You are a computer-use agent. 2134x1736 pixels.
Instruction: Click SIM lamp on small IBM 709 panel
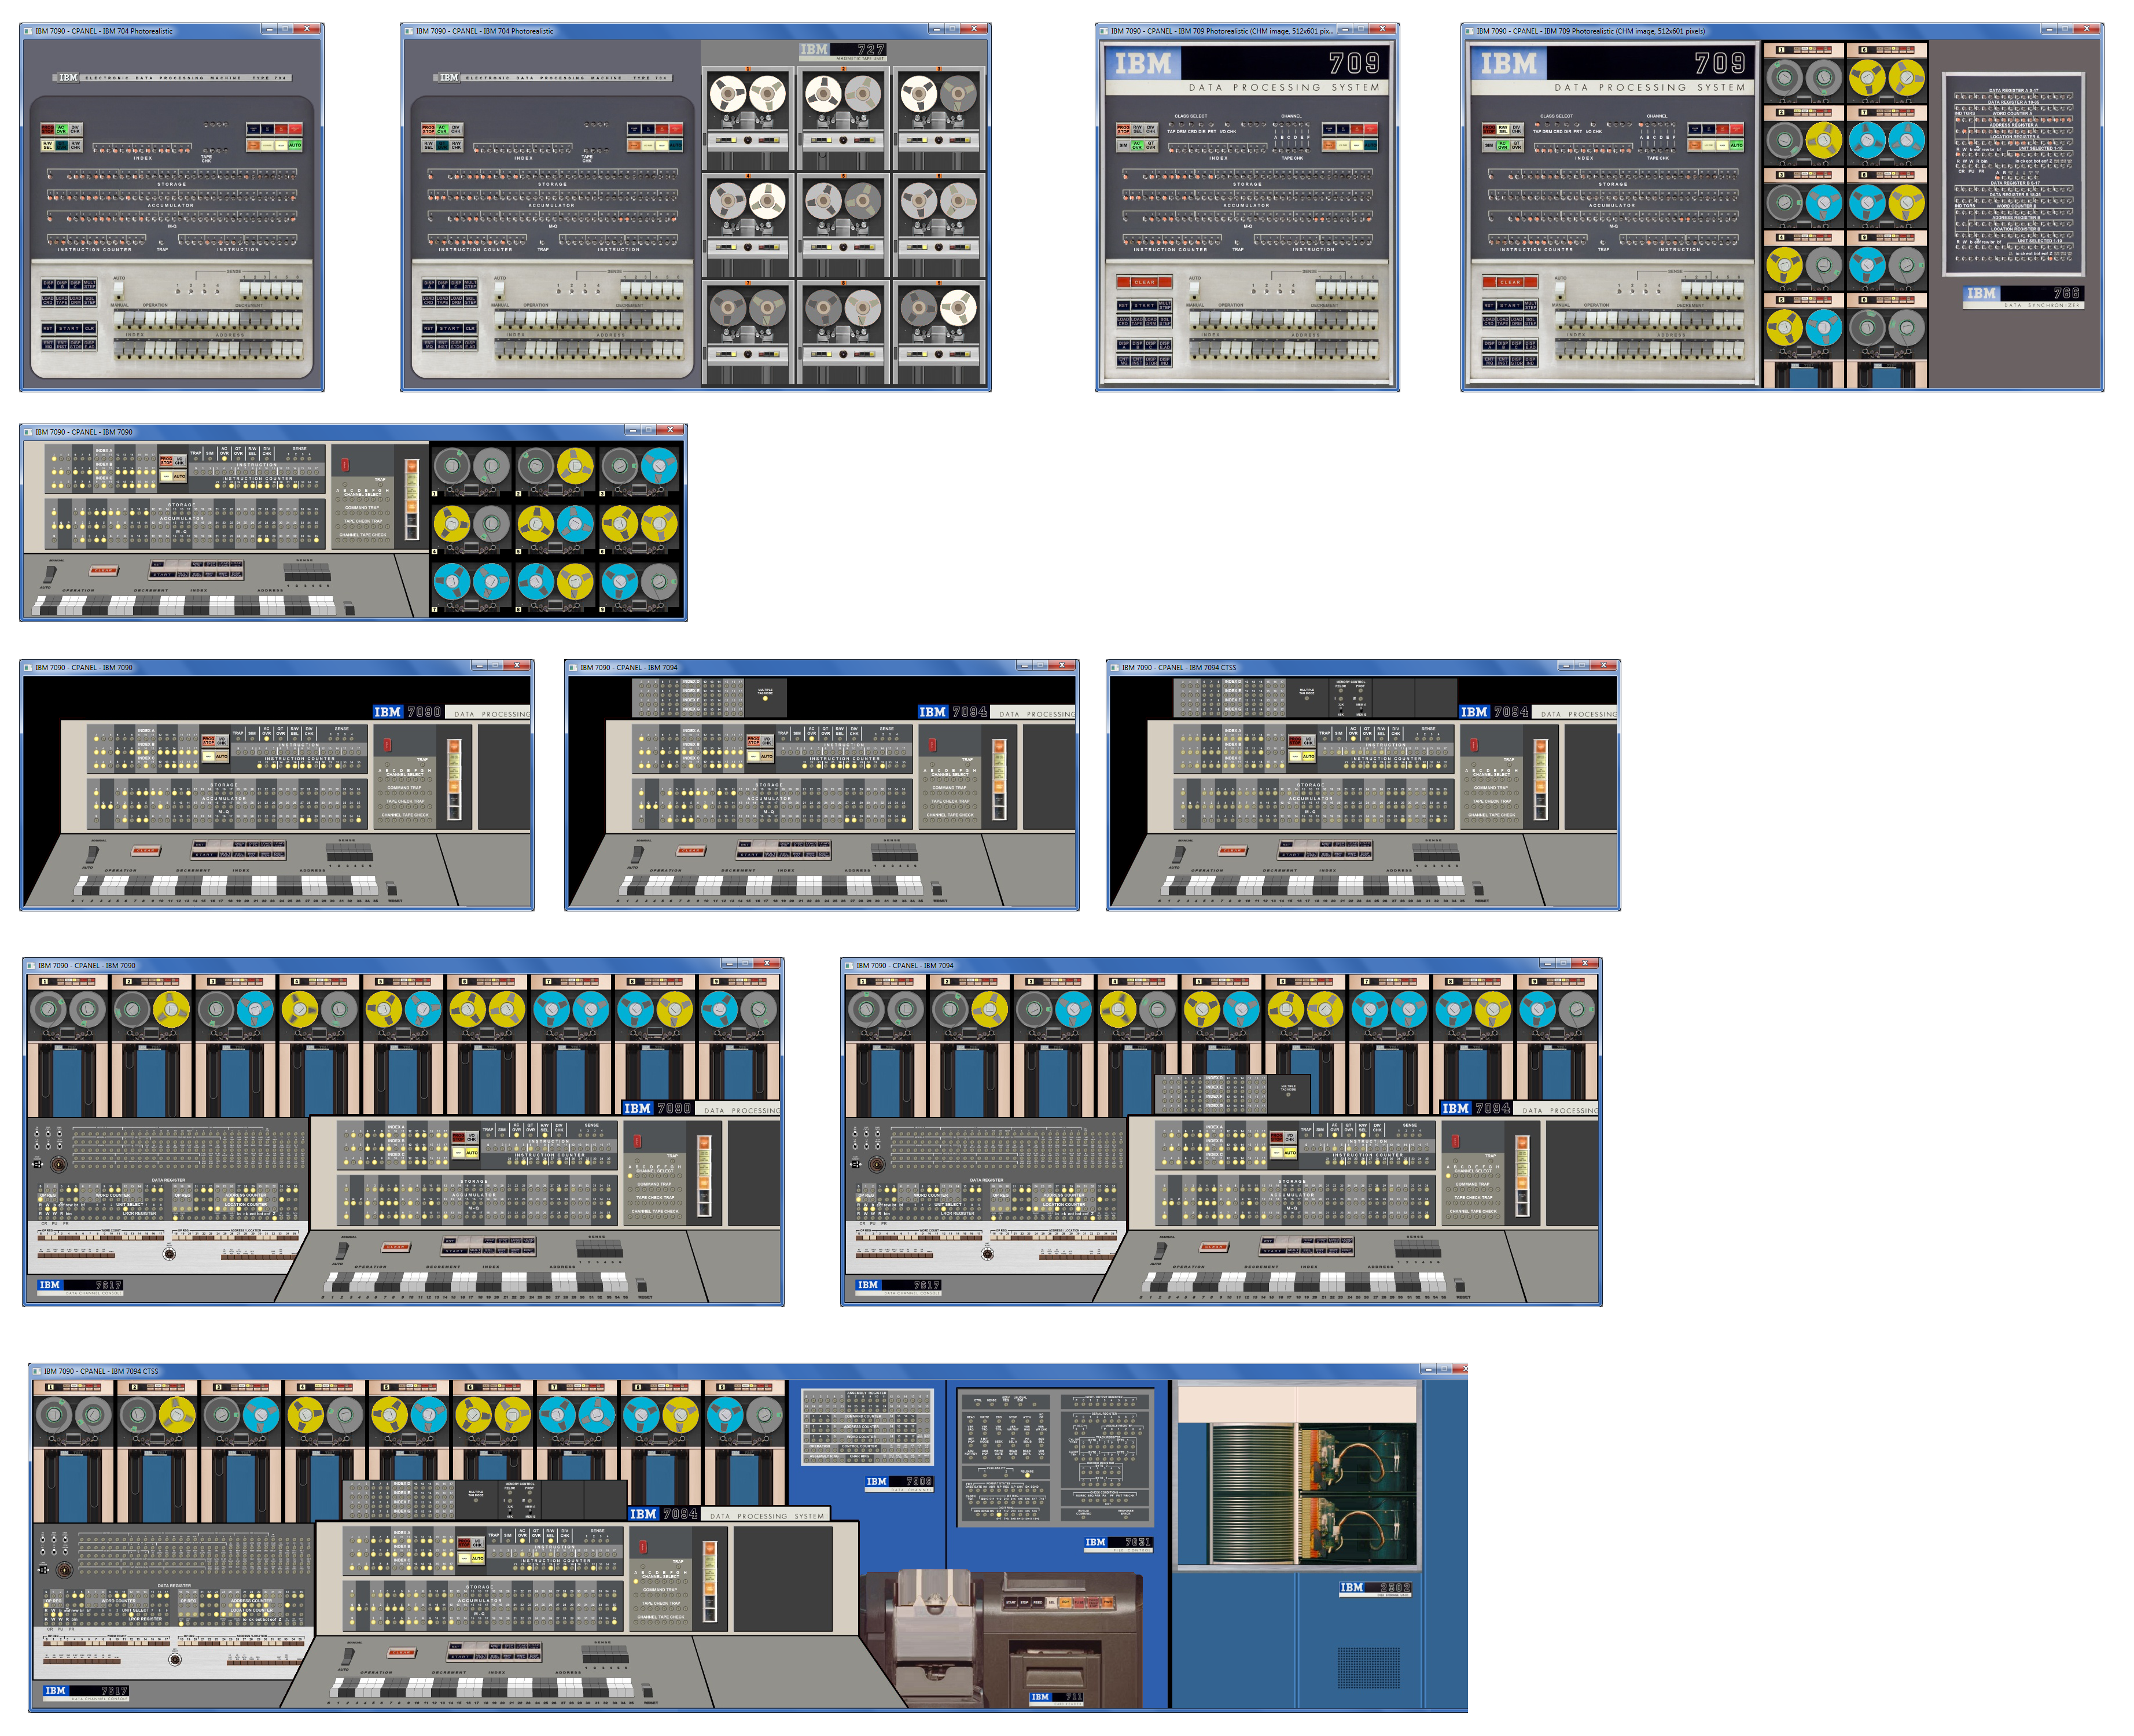1123,146
